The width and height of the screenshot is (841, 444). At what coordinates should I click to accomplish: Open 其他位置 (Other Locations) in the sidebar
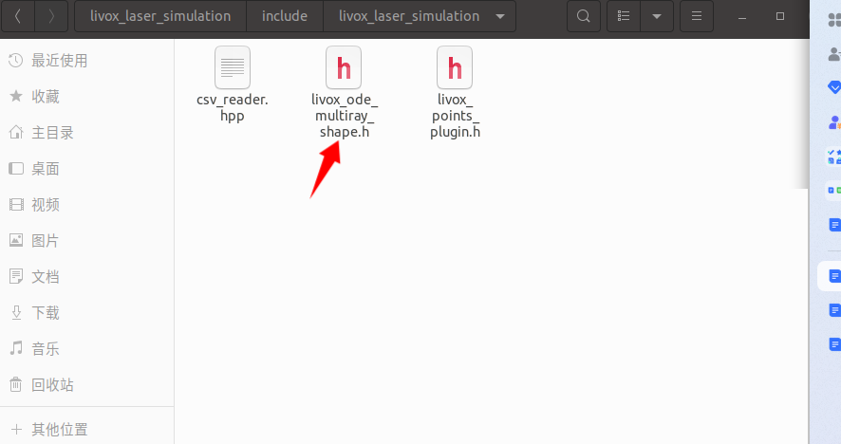click(x=87, y=430)
